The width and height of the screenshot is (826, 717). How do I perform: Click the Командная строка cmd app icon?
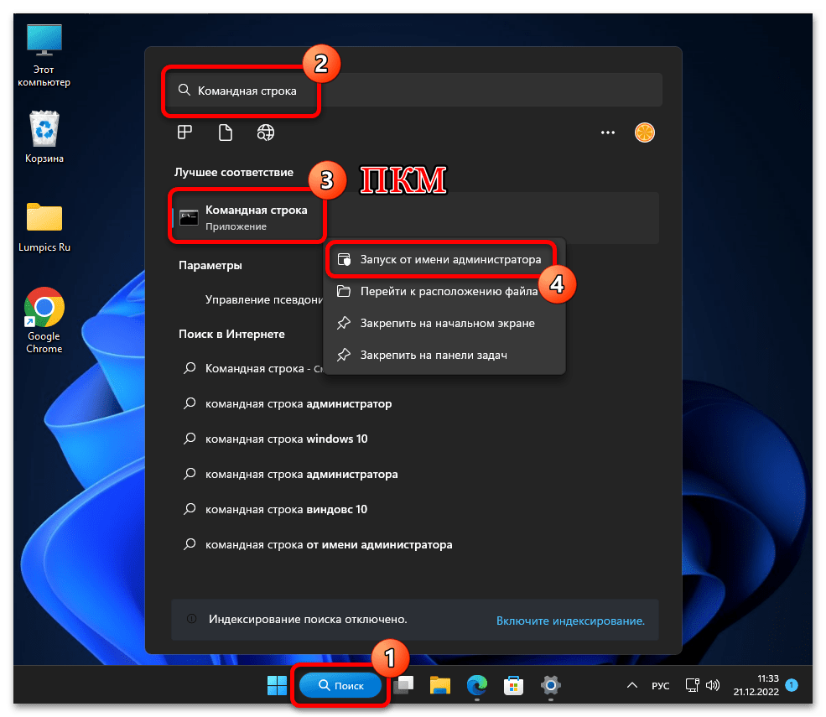tap(189, 217)
